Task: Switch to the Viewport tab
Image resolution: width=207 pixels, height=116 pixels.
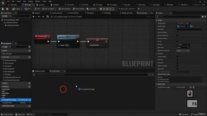Action: (36, 13)
